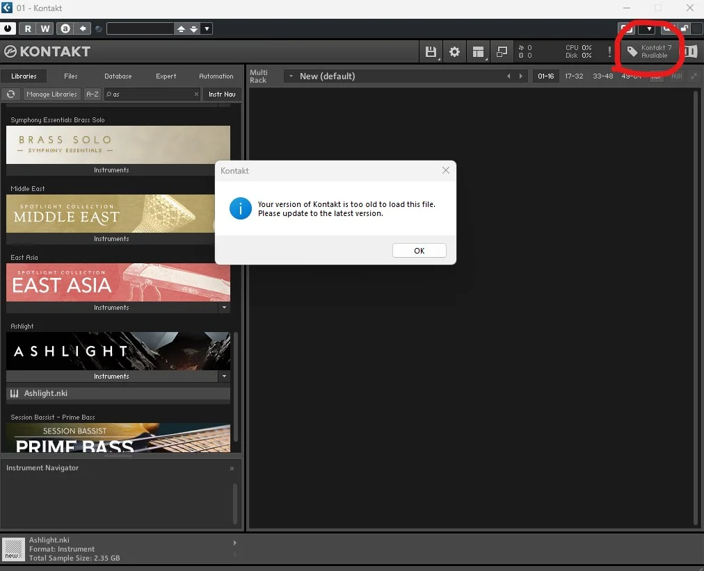Go to previous multi with left arrow
This screenshot has width=704, height=571.
click(509, 76)
